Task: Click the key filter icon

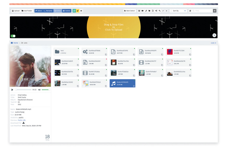Action: click(x=159, y=11)
